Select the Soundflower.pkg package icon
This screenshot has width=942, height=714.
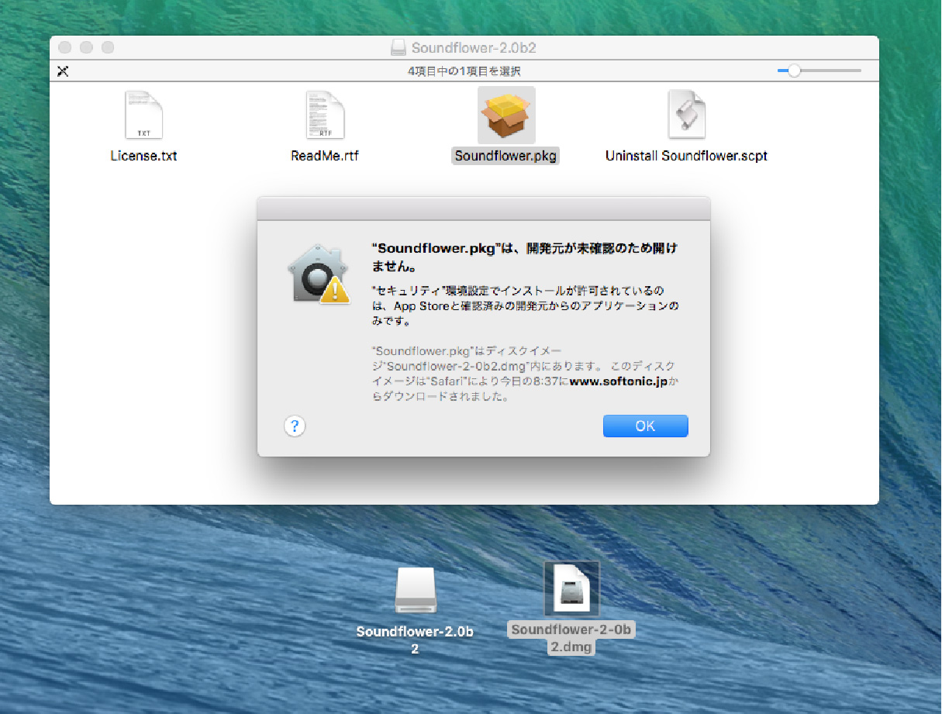click(x=506, y=115)
